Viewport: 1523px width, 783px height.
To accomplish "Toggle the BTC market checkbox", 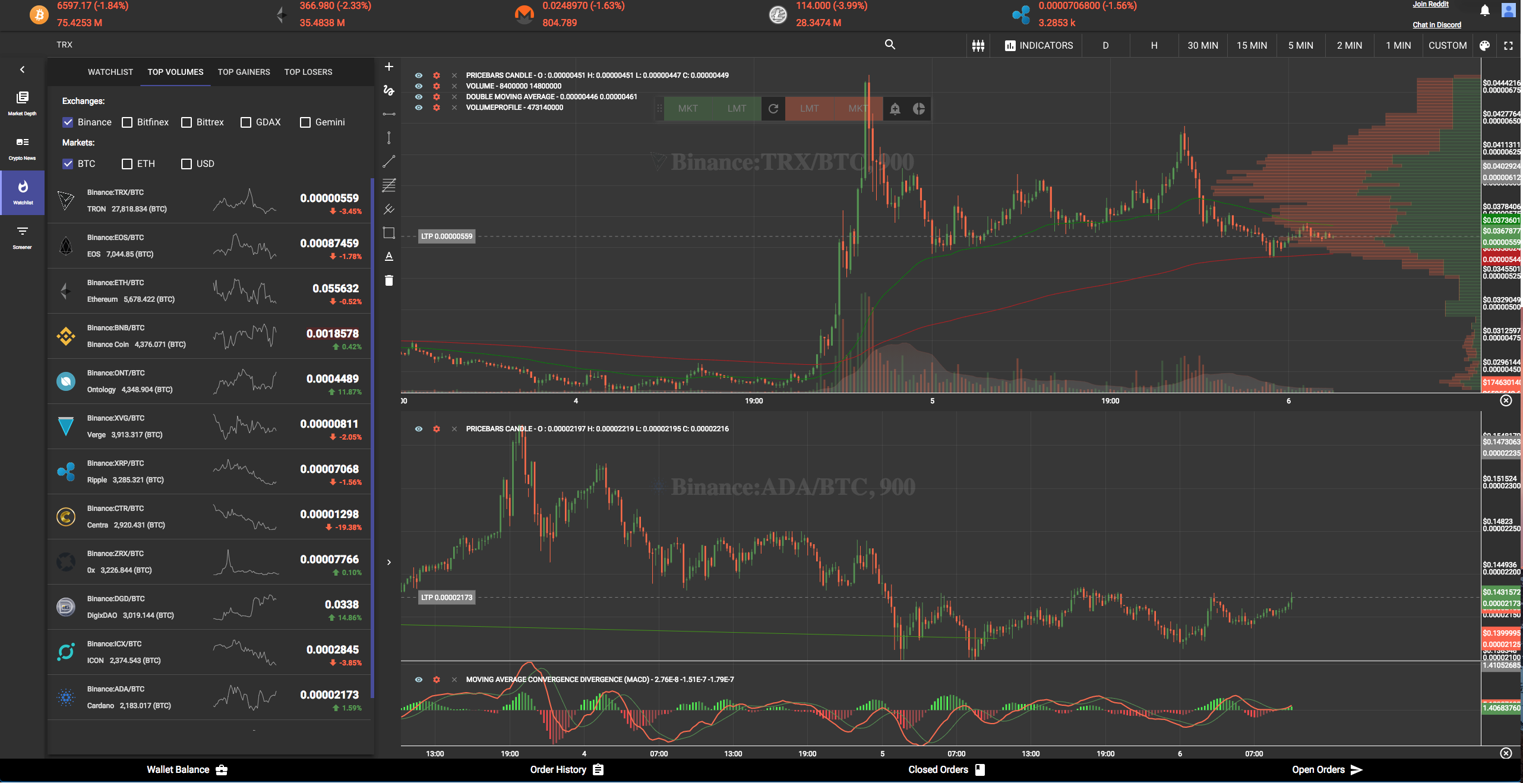I will [68, 164].
